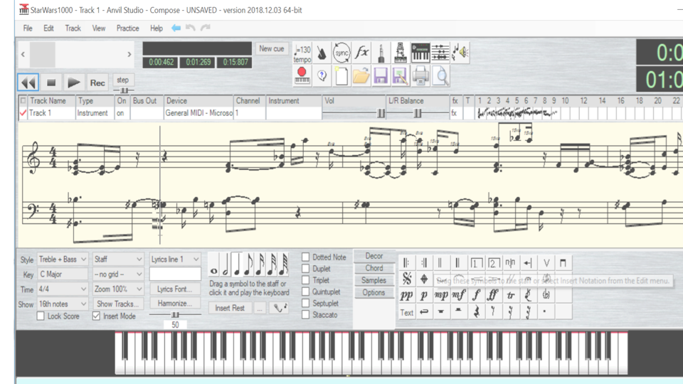The image size is (683, 384).
Task: Enable the Dotted Note checkbox
Action: 306,257
